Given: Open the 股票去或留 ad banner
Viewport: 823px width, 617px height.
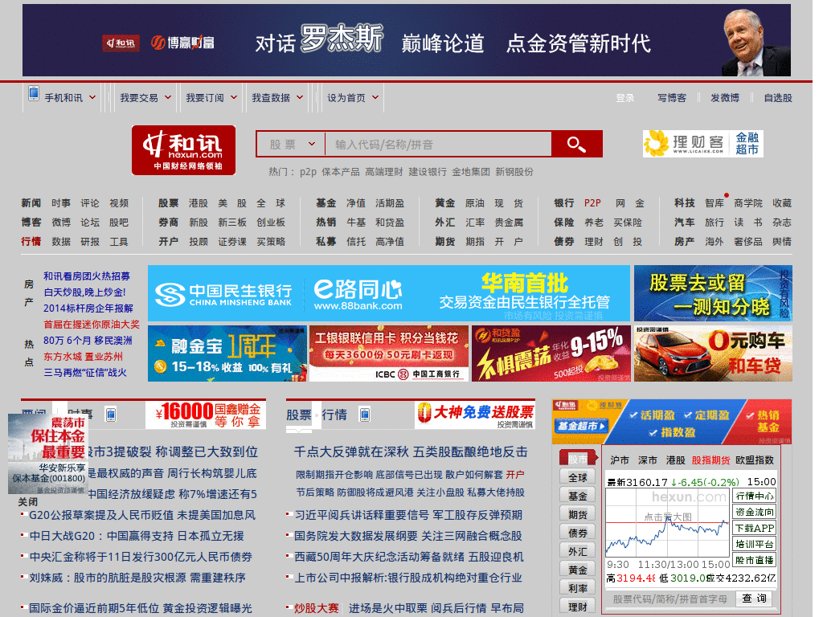Looking at the screenshot, I should click(713, 293).
